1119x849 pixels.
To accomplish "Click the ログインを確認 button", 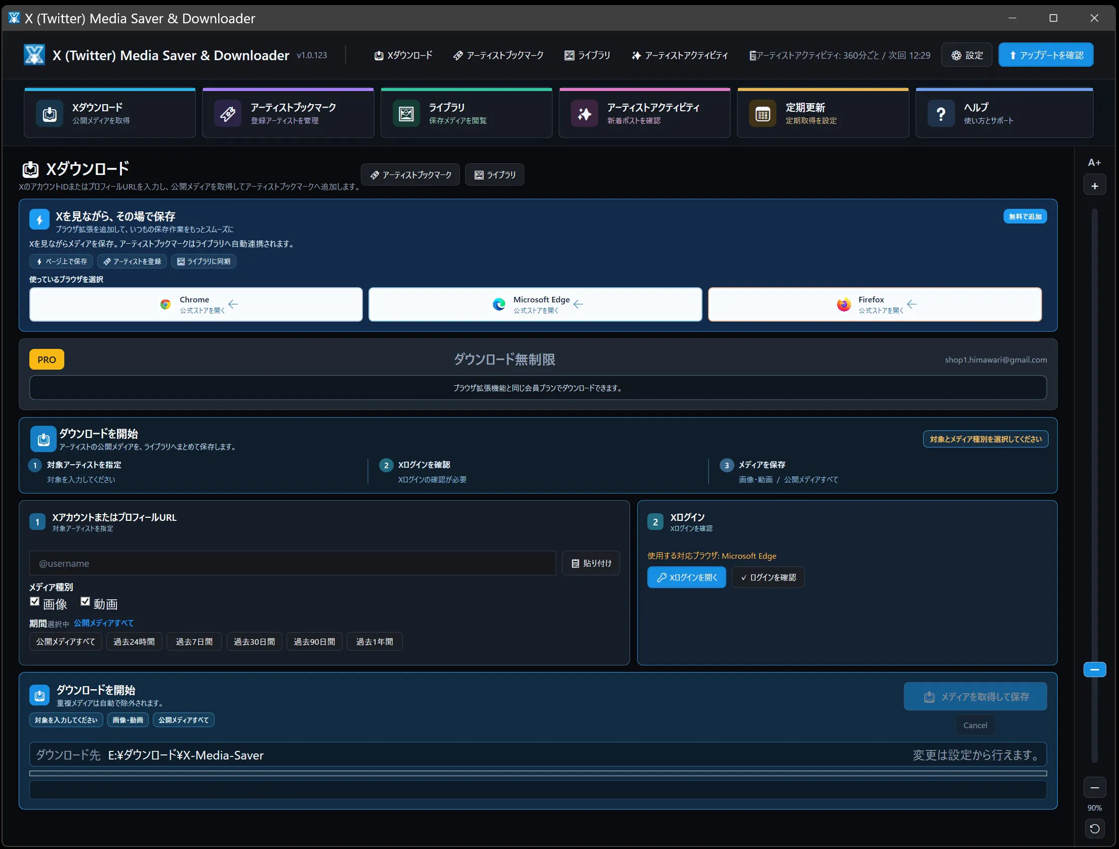I will pos(768,577).
